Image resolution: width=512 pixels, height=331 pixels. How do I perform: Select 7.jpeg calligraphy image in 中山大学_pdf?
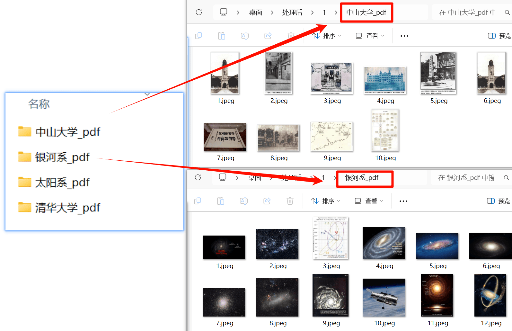coord(225,137)
